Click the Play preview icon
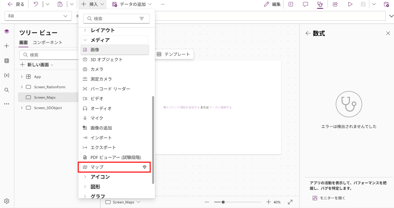This screenshot has width=394, height=208. [x=350, y=4]
